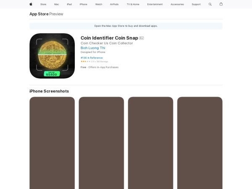Image resolution: width=252 pixels, height=189 pixels.
Task: Open developer Bich Luong Thi's page
Action: pos(93,48)
